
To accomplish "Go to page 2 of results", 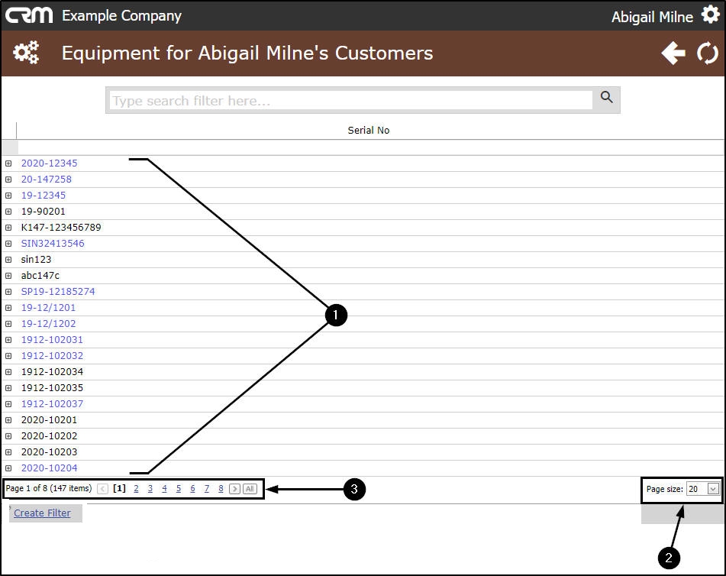I will pos(136,488).
